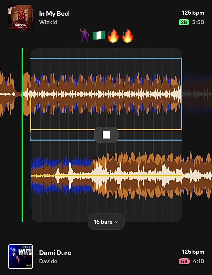Click the top track waveform inside transition region

click(x=106, y=94)
